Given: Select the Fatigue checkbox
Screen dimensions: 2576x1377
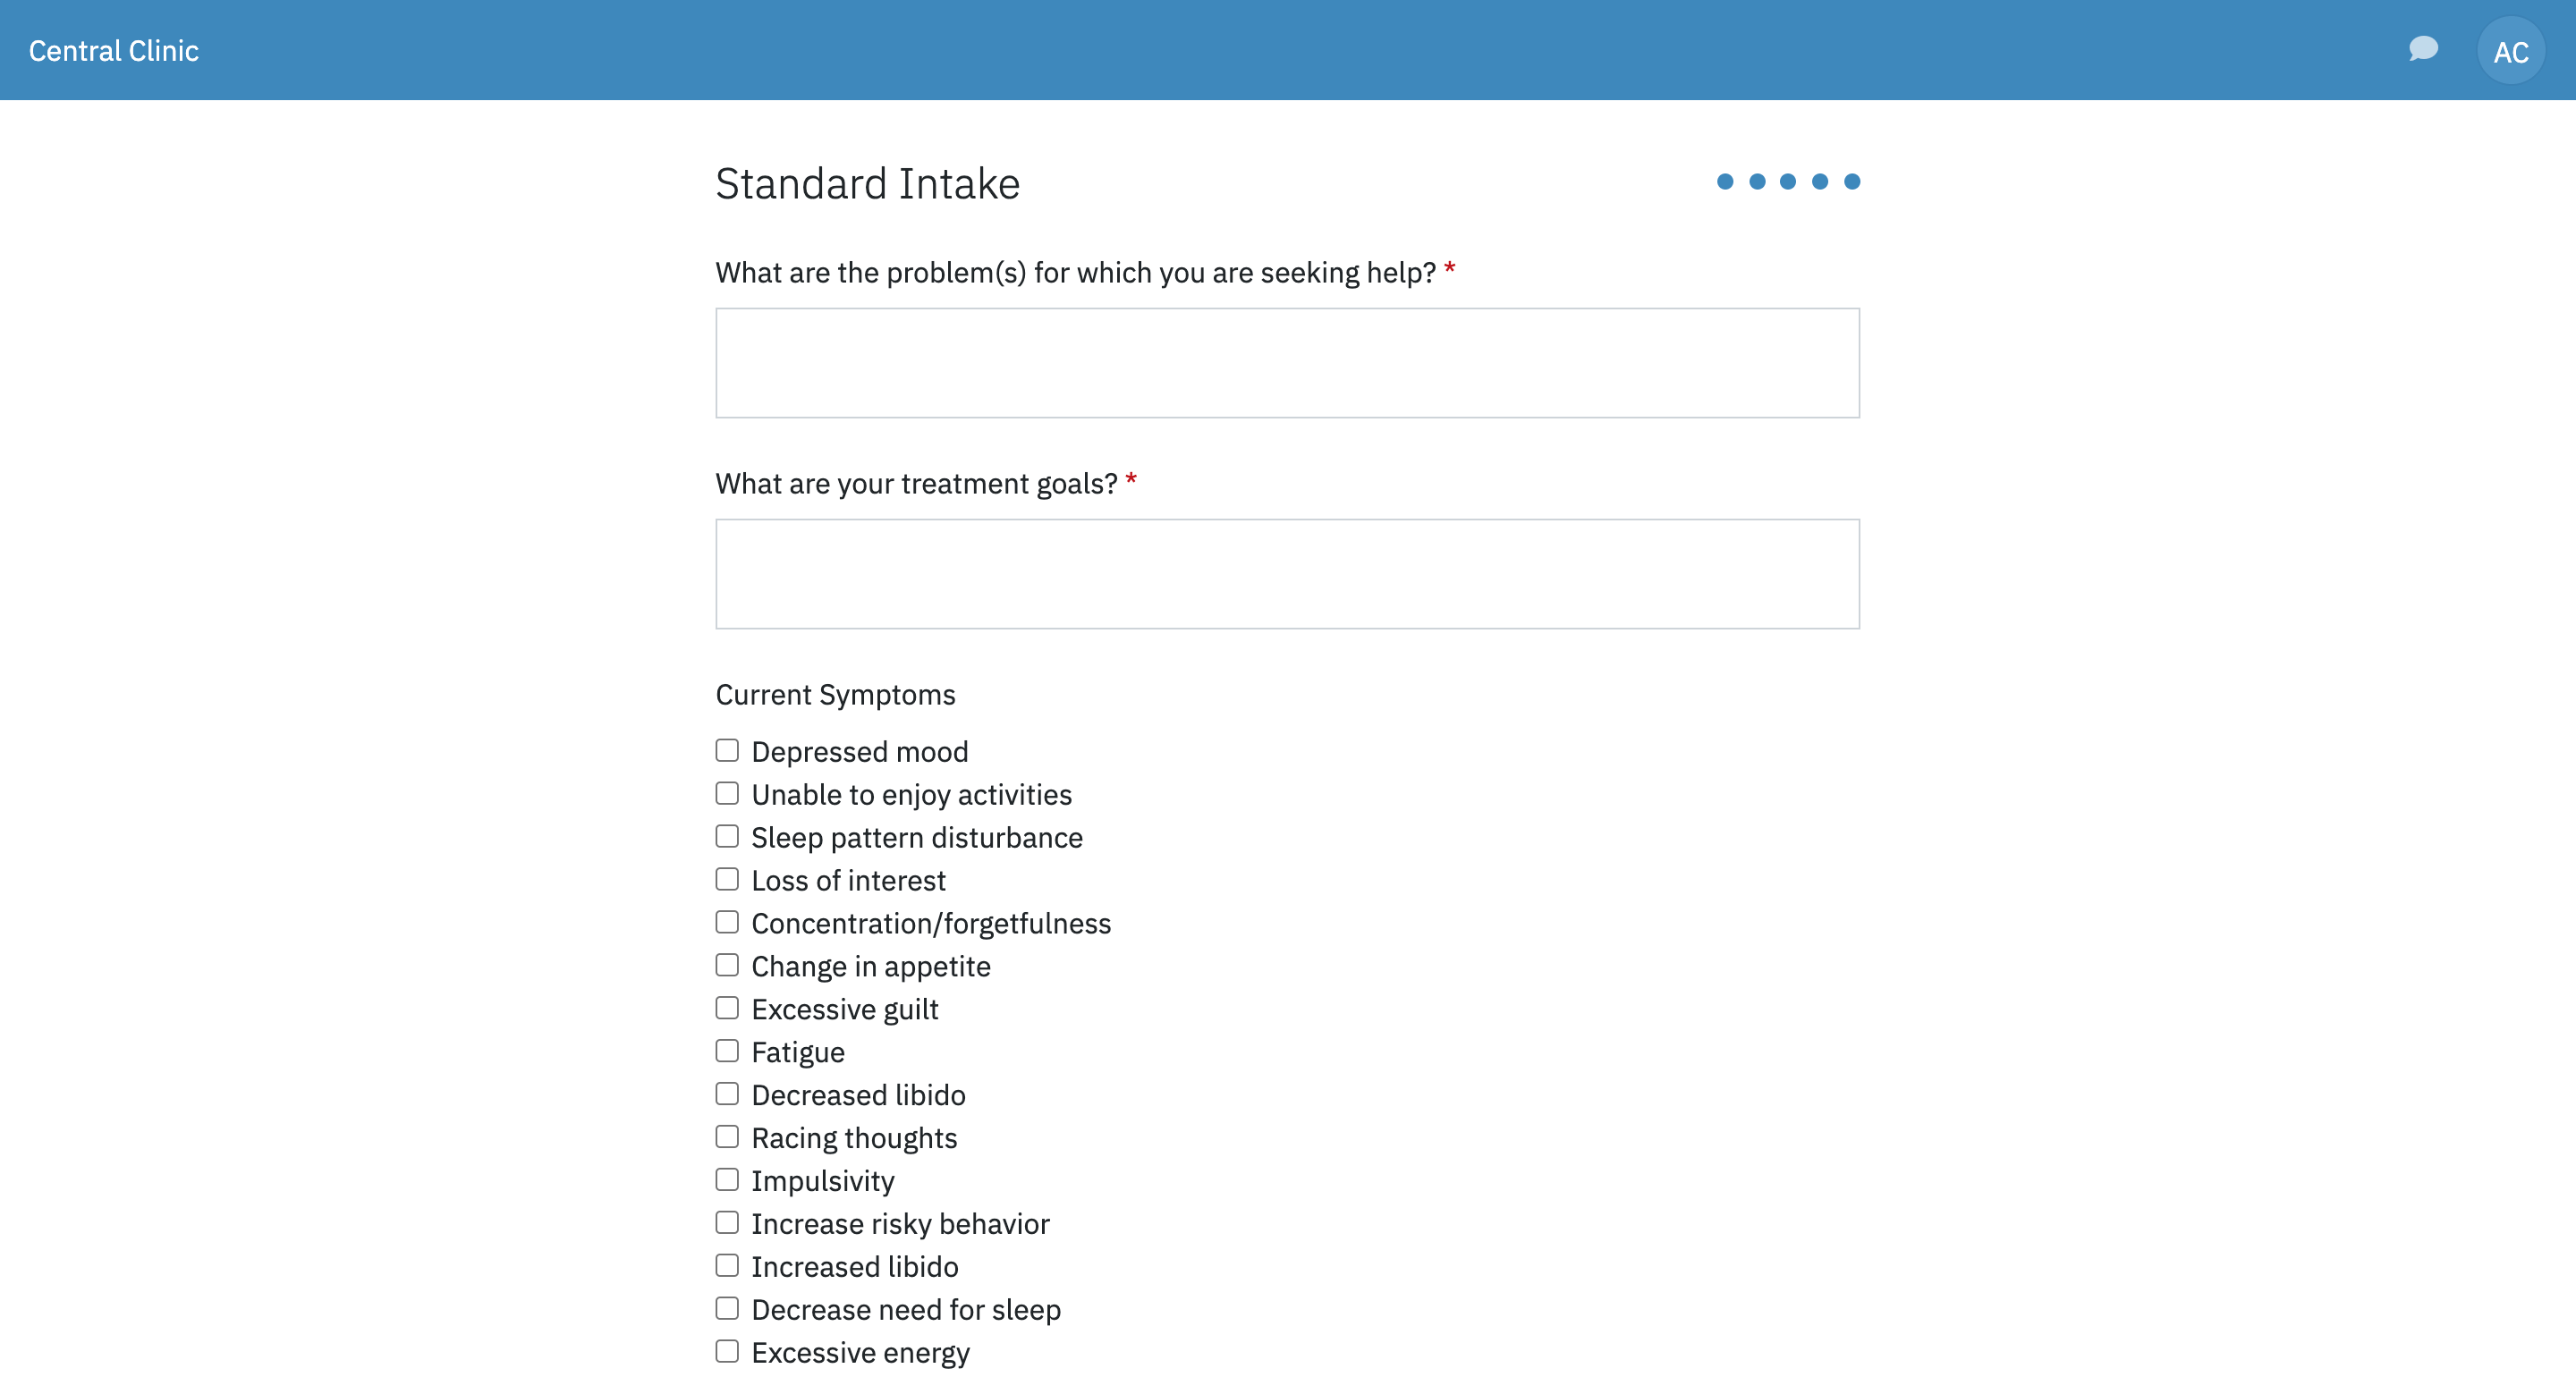Looking at the screenshot, I should (x=727, y=1051).
